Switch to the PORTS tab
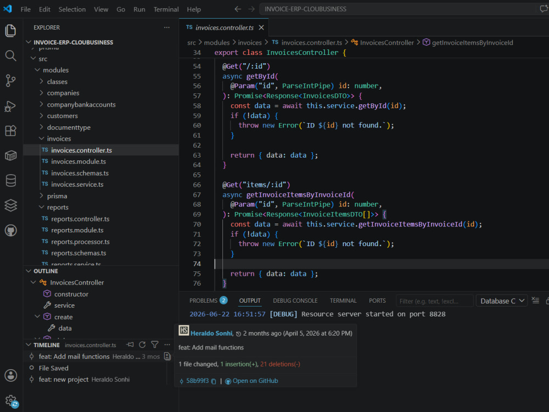549x412 pixels. click(x=377, y=300)
